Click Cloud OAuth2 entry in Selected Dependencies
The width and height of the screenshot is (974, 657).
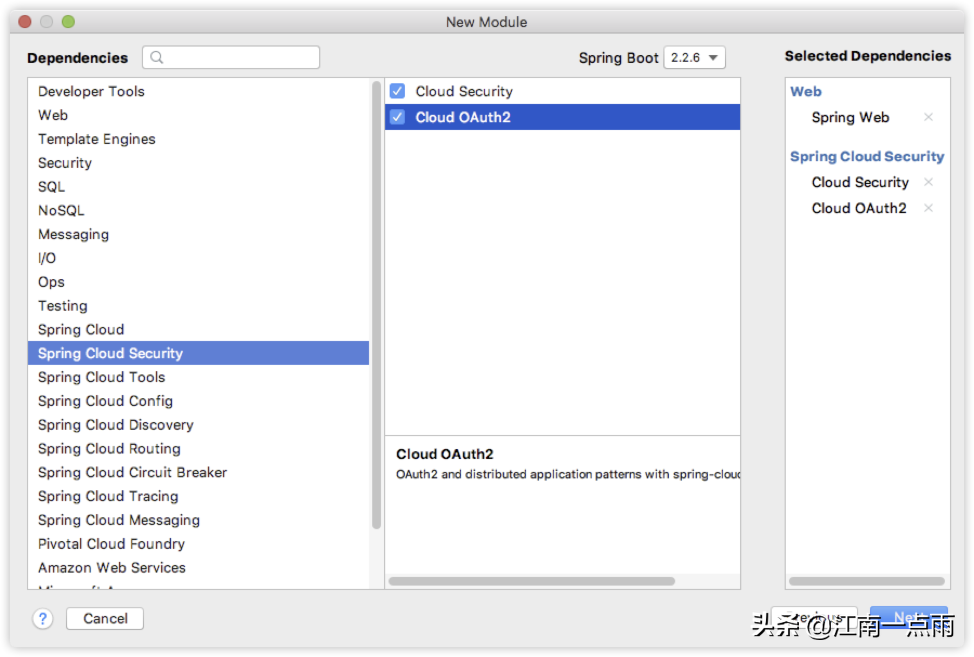(859, 208)
